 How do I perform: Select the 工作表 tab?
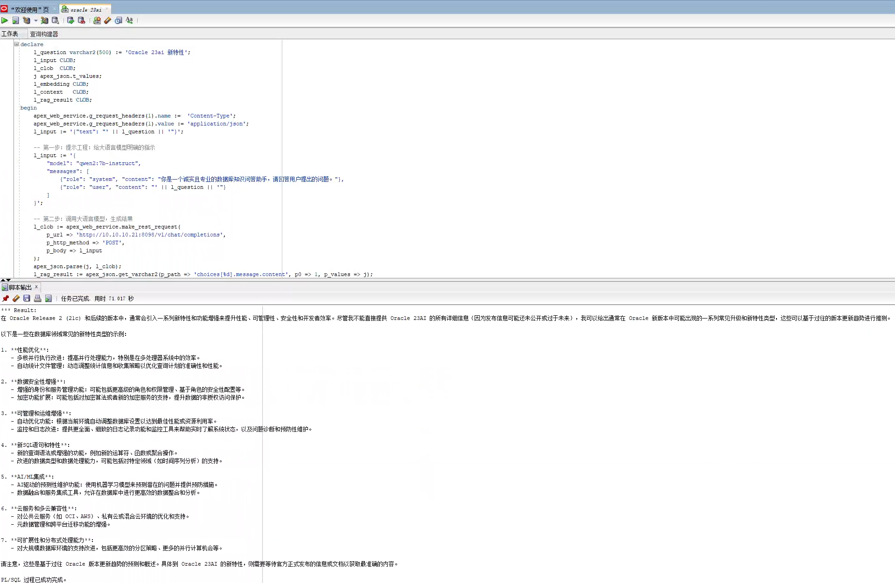(x=9, y=34)
